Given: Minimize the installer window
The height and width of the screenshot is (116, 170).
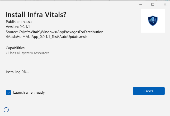Looking at the screenshot, I should pyautogui.click(x=141, y=4).
